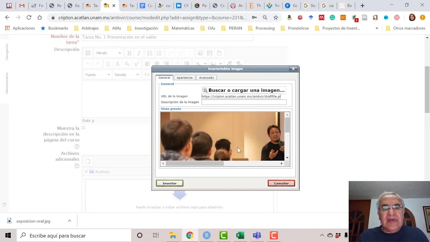Bookmark this page with the star icon

[x=276, y=17]
